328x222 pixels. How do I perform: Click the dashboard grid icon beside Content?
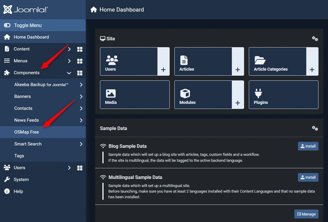pos(80,49)
